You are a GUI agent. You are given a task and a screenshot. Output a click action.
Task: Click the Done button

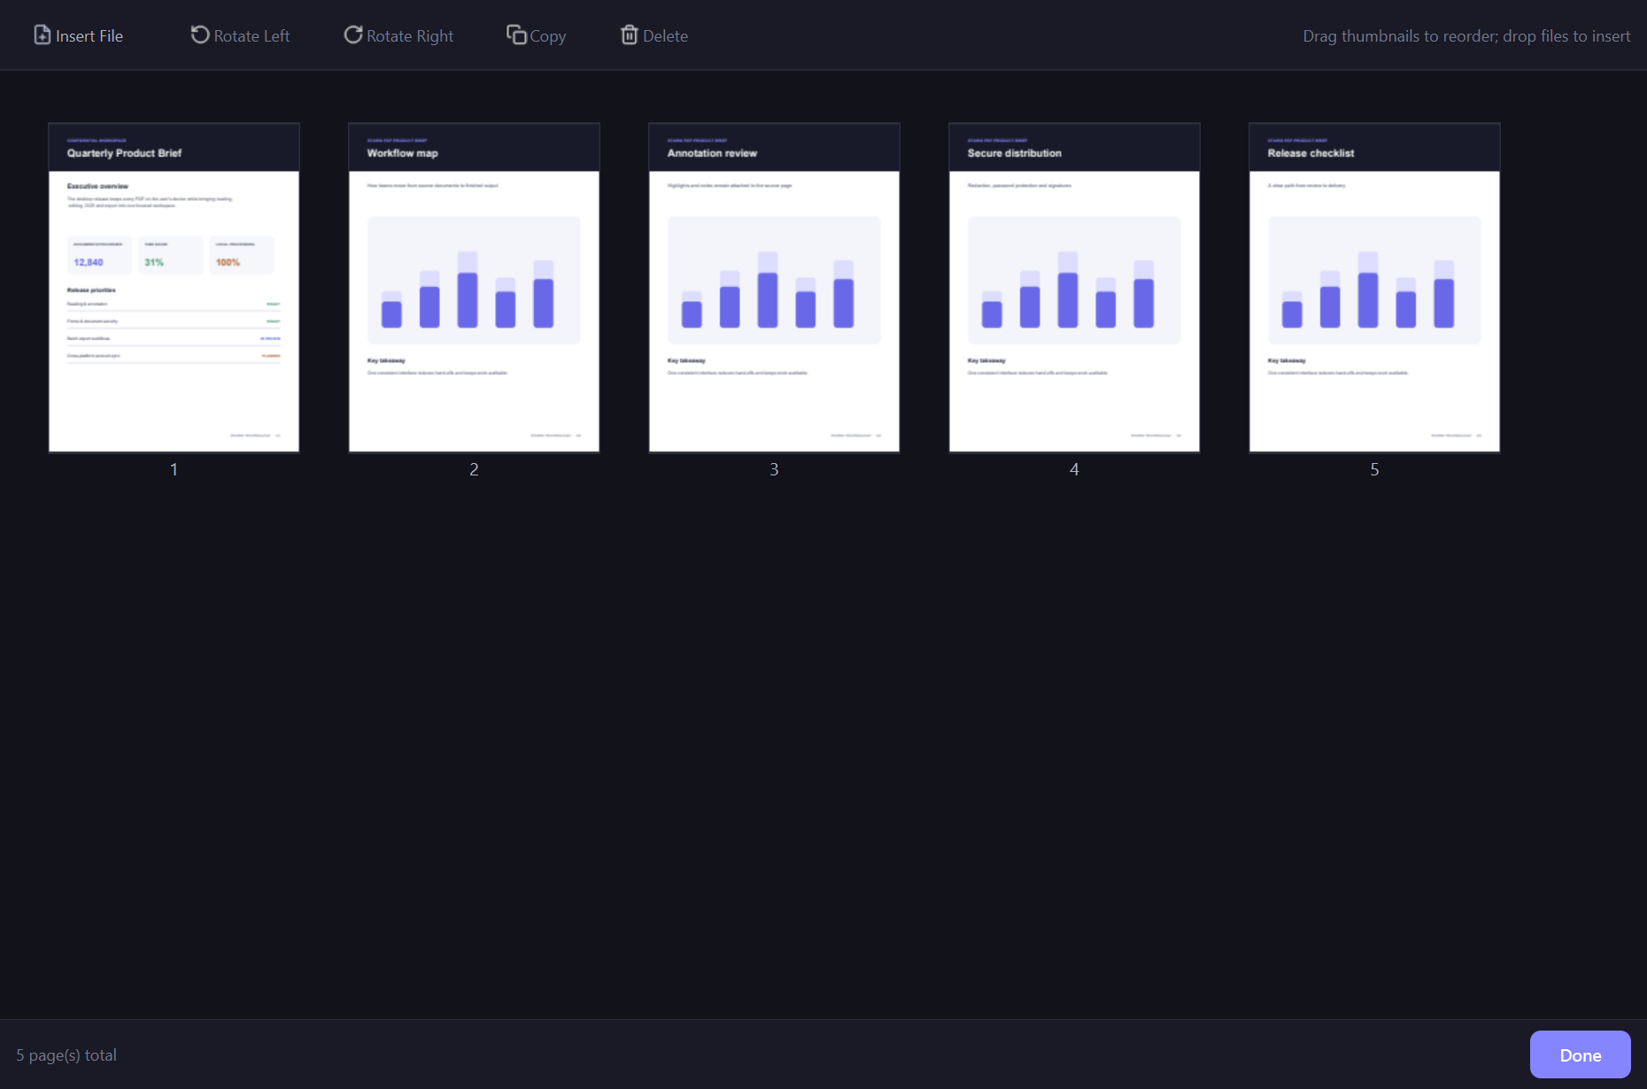click(x=1581, y=1054)
